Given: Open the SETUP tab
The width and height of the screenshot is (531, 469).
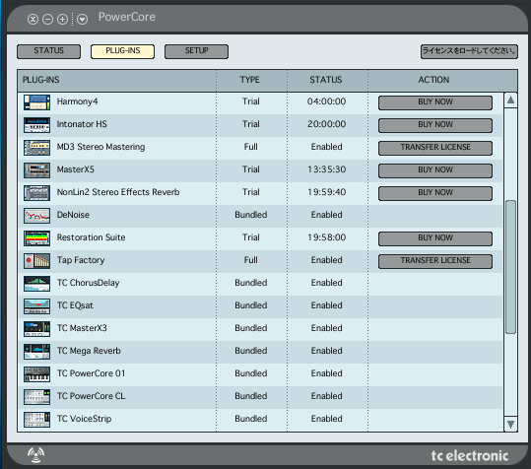Looking at the screenshot, I should [x=196, y=51].
